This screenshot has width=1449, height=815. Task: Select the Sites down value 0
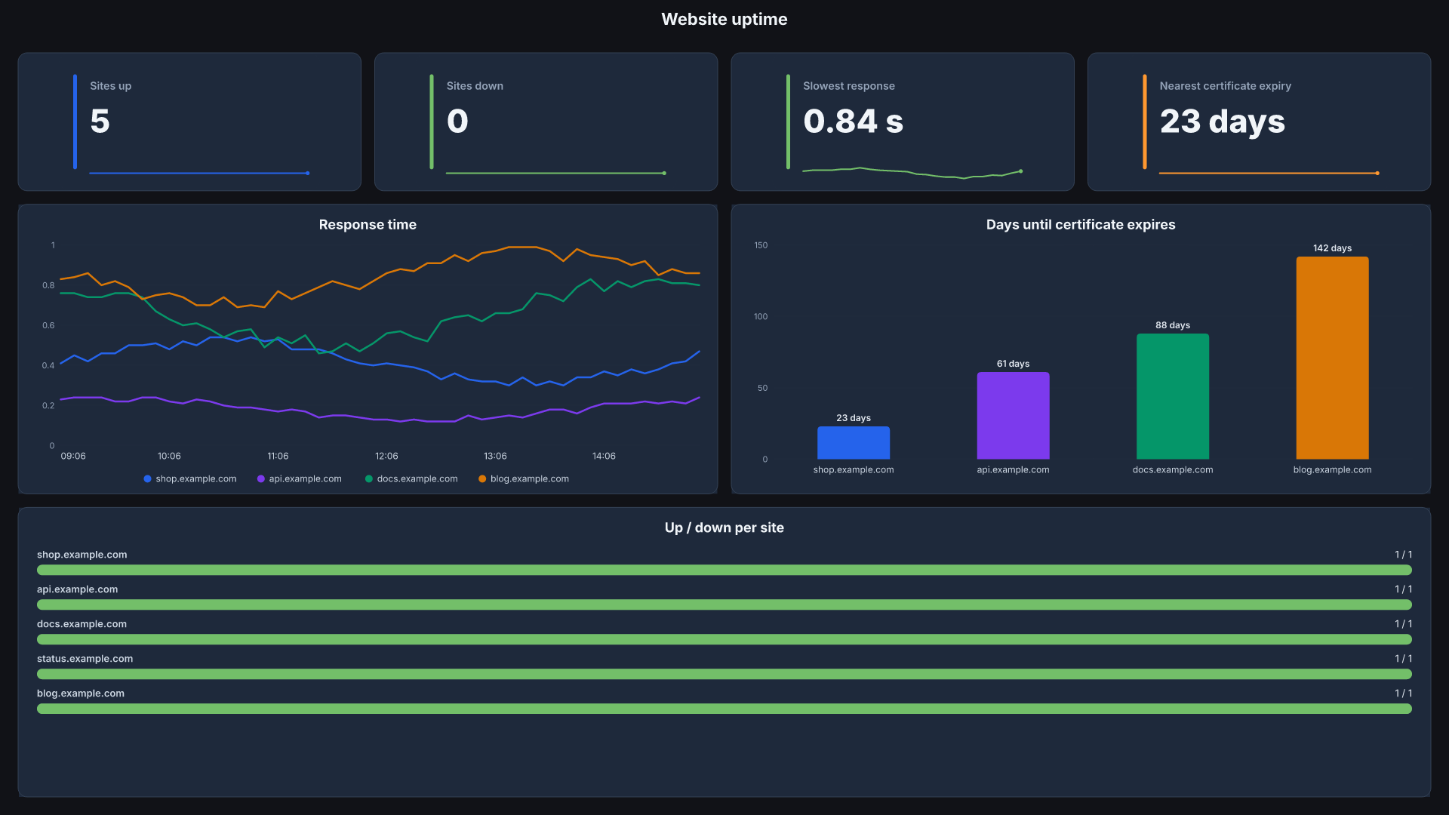point(457,121)
